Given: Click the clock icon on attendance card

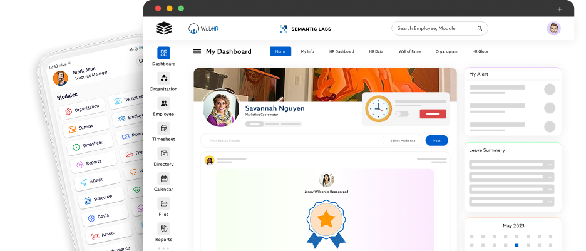Looking at the screenshot, I should [378, 109].
